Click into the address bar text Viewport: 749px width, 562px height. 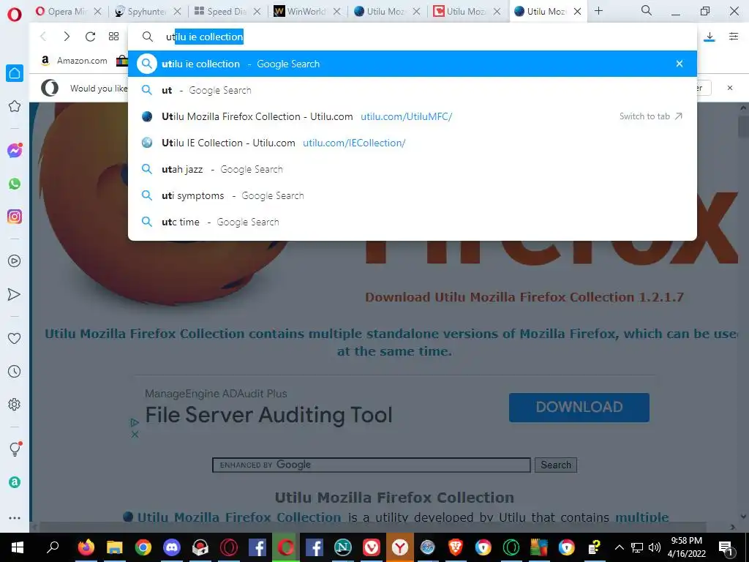205,37
